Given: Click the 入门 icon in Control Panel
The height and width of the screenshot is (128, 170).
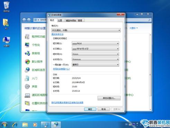Looking at the screenshot, I should 27,78.
